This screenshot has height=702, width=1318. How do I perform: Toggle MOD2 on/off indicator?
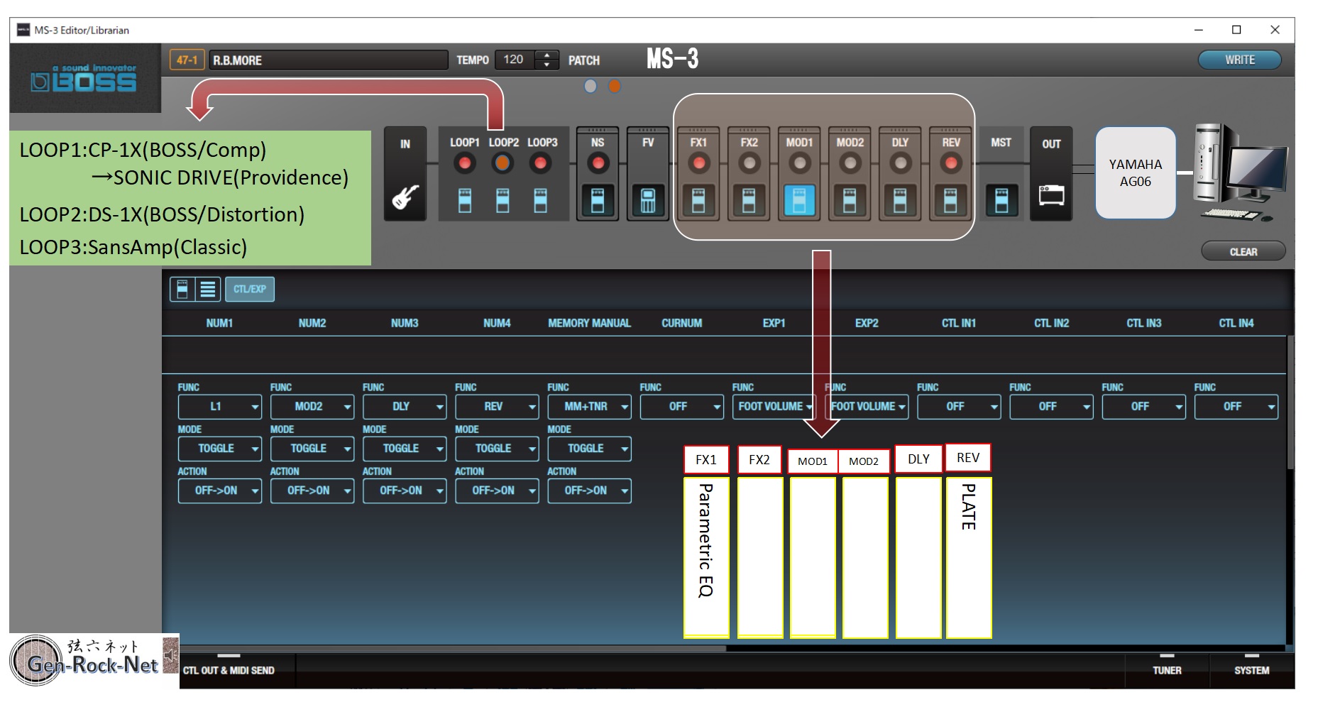point(850,164)
